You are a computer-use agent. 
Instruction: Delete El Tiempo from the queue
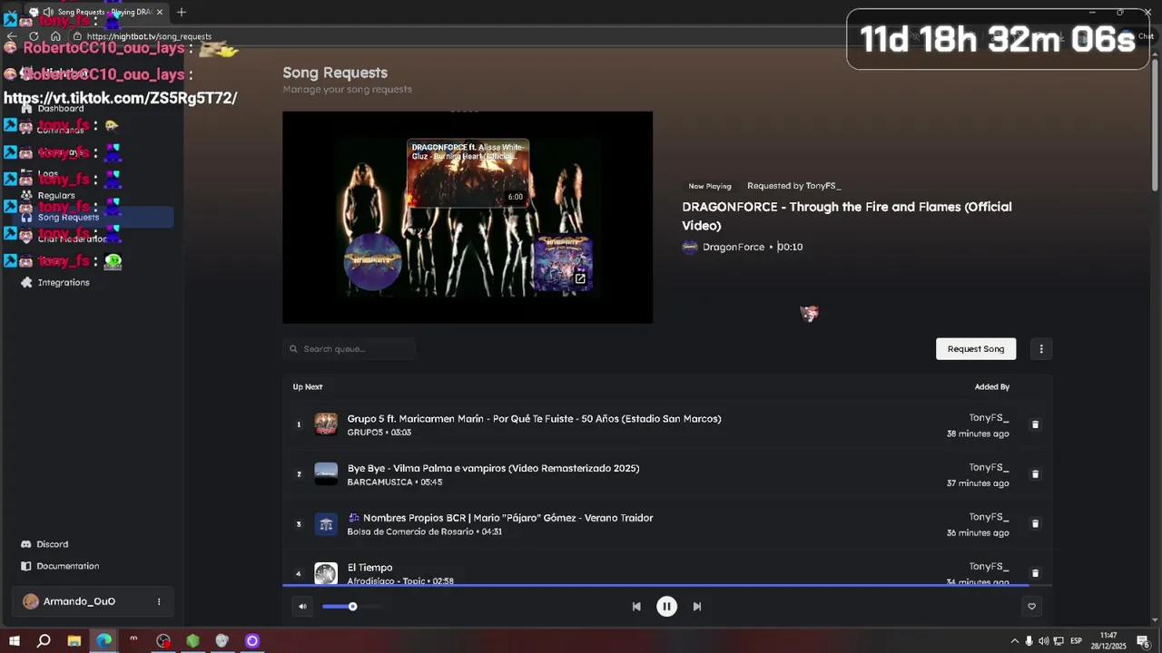pyautogui.click(x=1035, y=573)
